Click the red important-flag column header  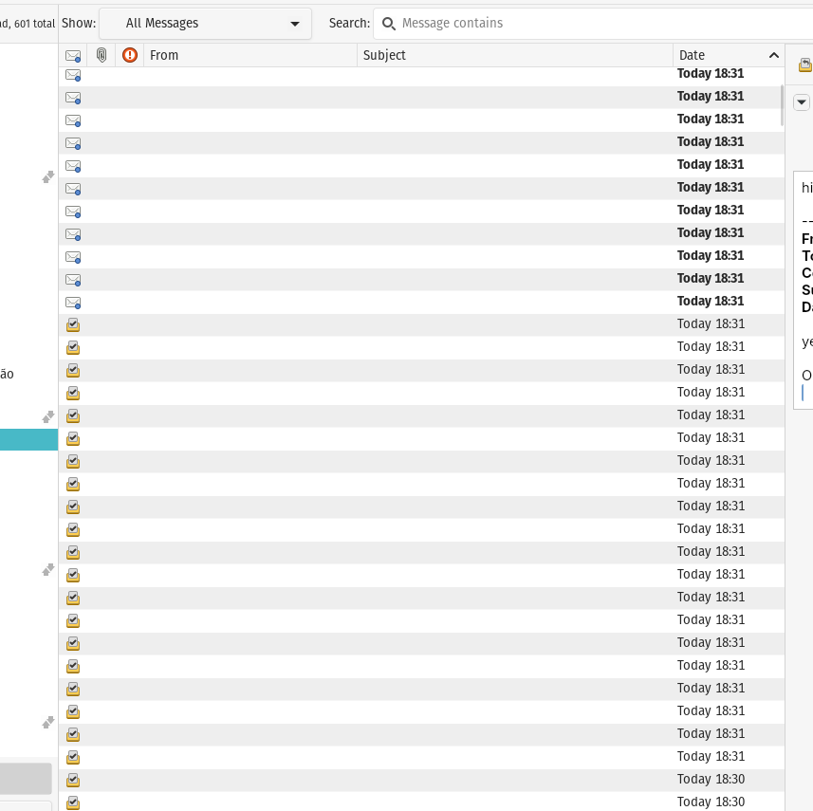130,55
